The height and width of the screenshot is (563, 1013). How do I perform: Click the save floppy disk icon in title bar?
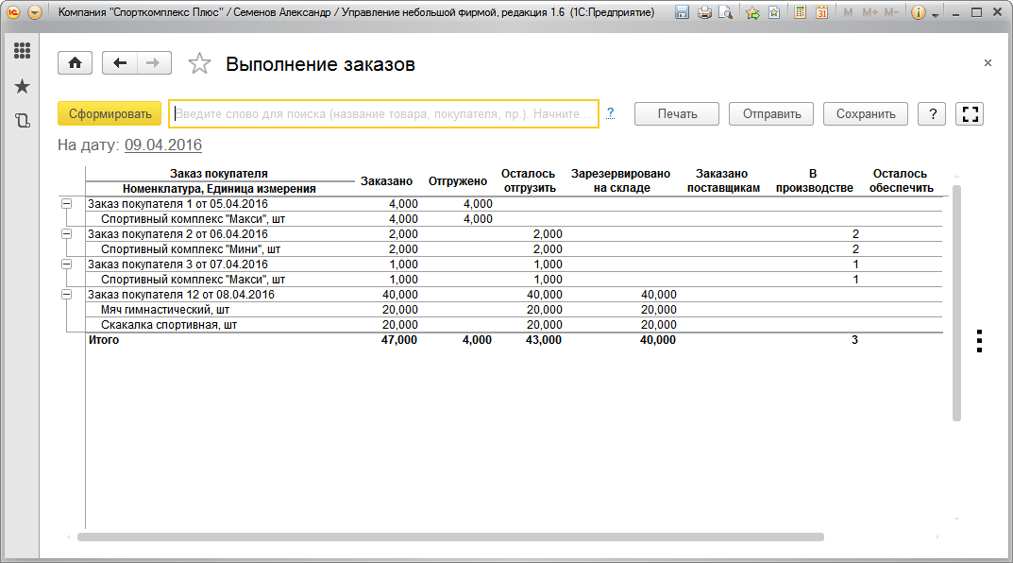705,13
